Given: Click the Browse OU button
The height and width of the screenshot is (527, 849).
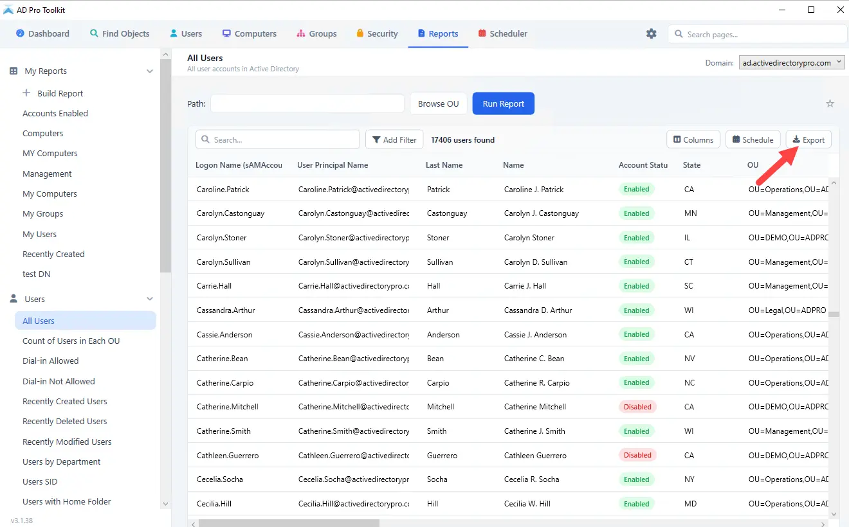Looking at the screenshot, I should pyautogui.click(x=439, y=103).
